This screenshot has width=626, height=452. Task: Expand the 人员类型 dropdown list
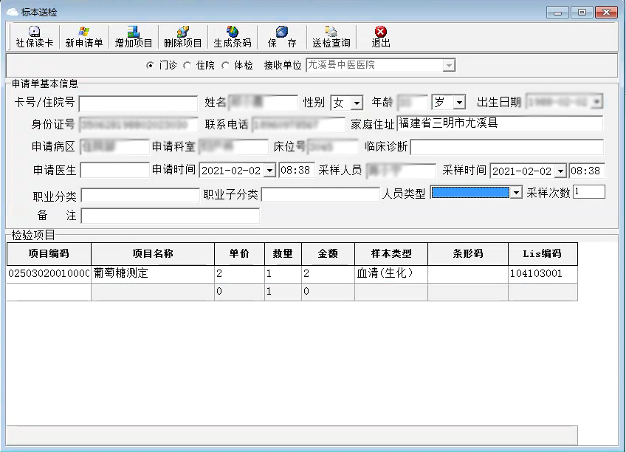pos(516,193)
